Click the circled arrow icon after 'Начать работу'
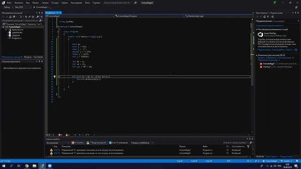Screen dimensions: 301x169 (x=296, y=50)
